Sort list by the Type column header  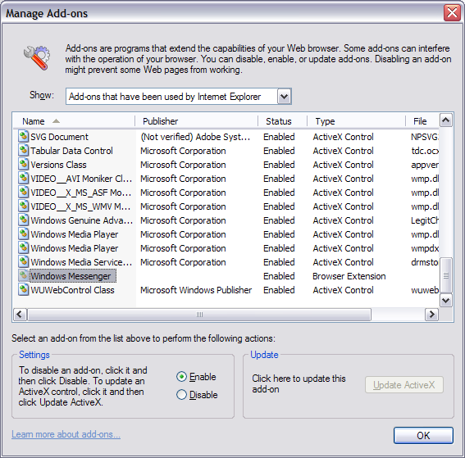click(x=357, y=121)
